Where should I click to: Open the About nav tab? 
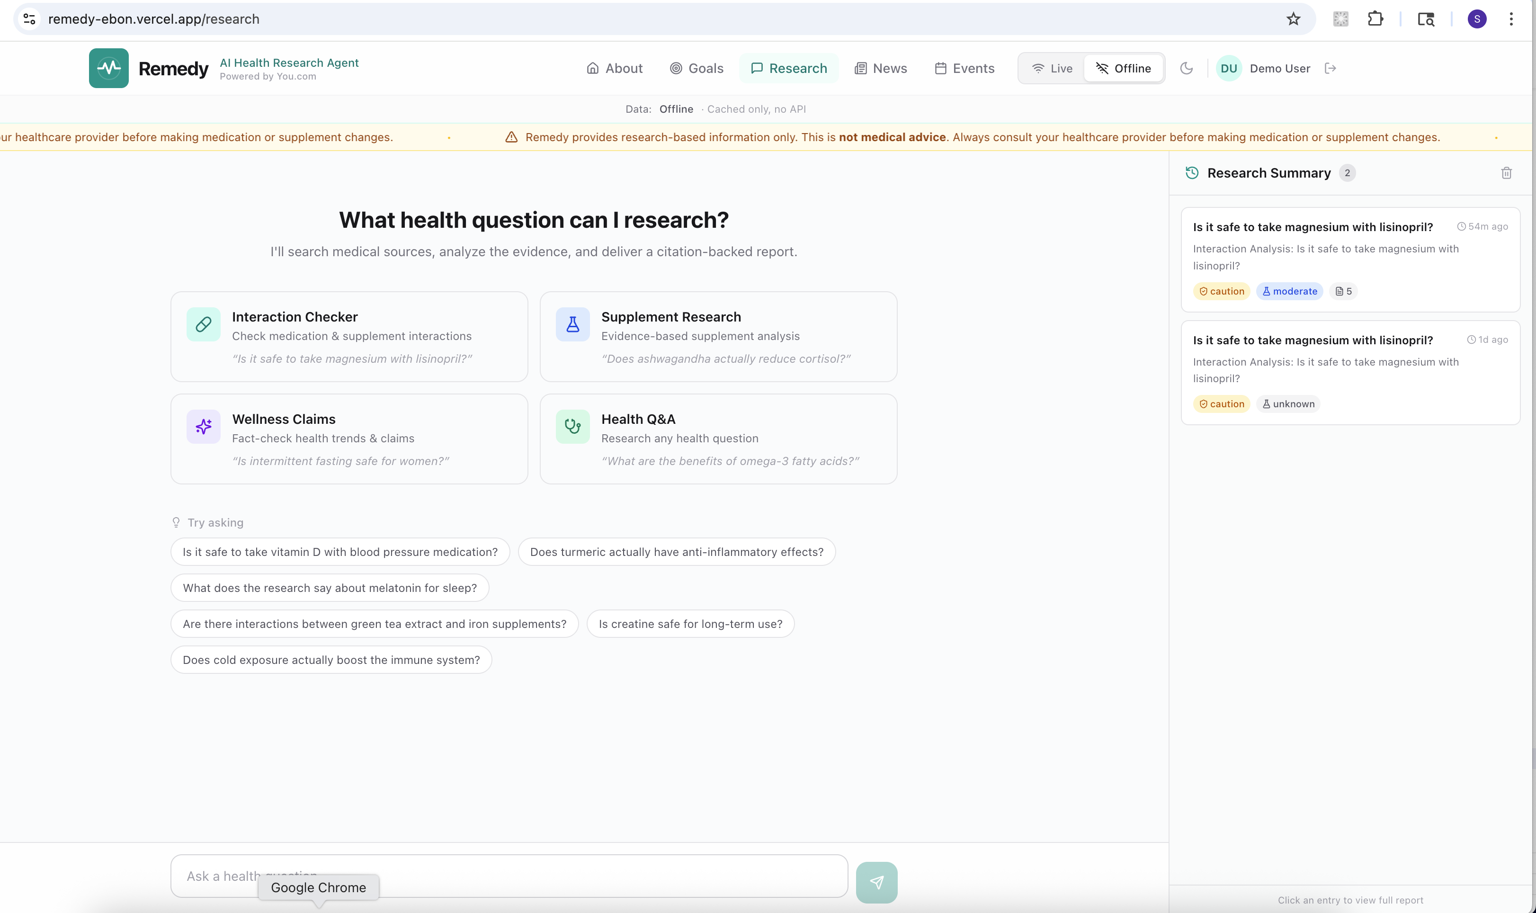pyautogui.click(x=614, y=68)
